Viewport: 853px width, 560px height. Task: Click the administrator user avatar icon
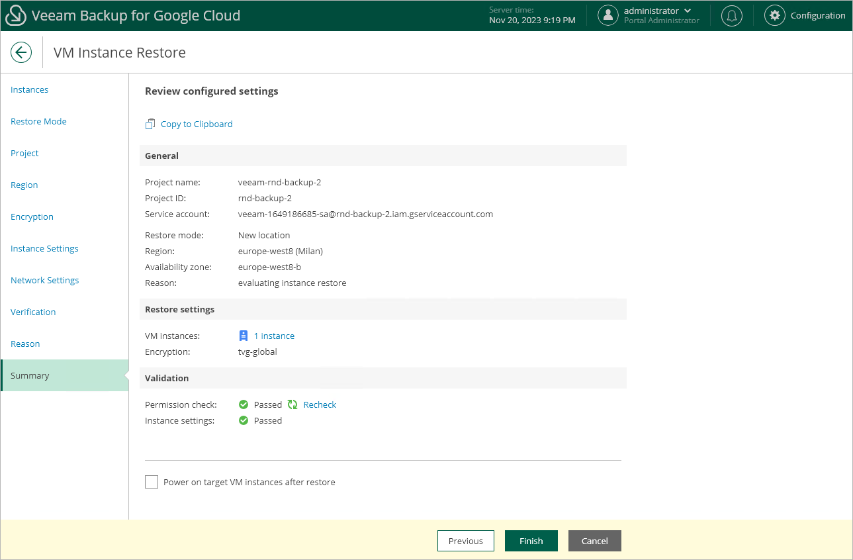pyautogui.click(x=607, y=16)
